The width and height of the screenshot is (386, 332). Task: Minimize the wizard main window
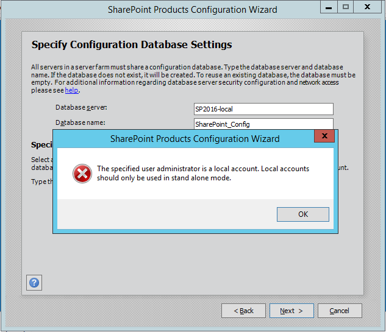(329, 7)
